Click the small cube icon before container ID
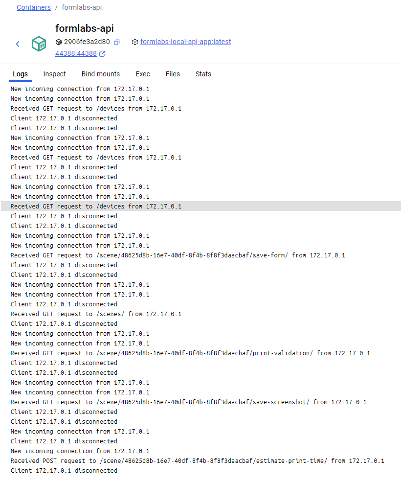The height and width of the screenshot is (482, 401). tap(58, 42)
